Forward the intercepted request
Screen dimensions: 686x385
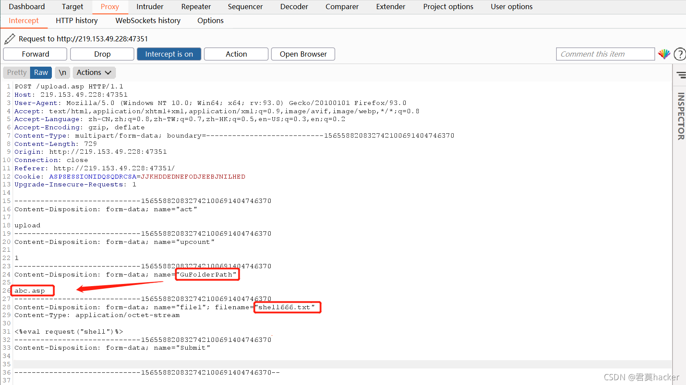(35, 54)
